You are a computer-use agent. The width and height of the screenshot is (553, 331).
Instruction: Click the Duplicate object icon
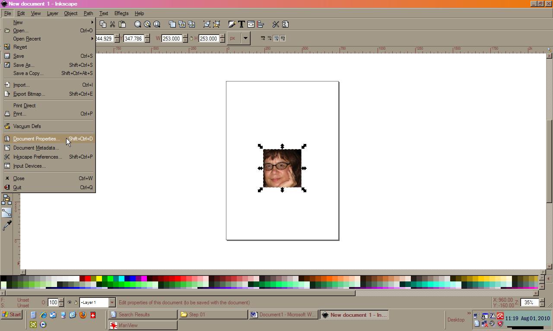(172, 24)
